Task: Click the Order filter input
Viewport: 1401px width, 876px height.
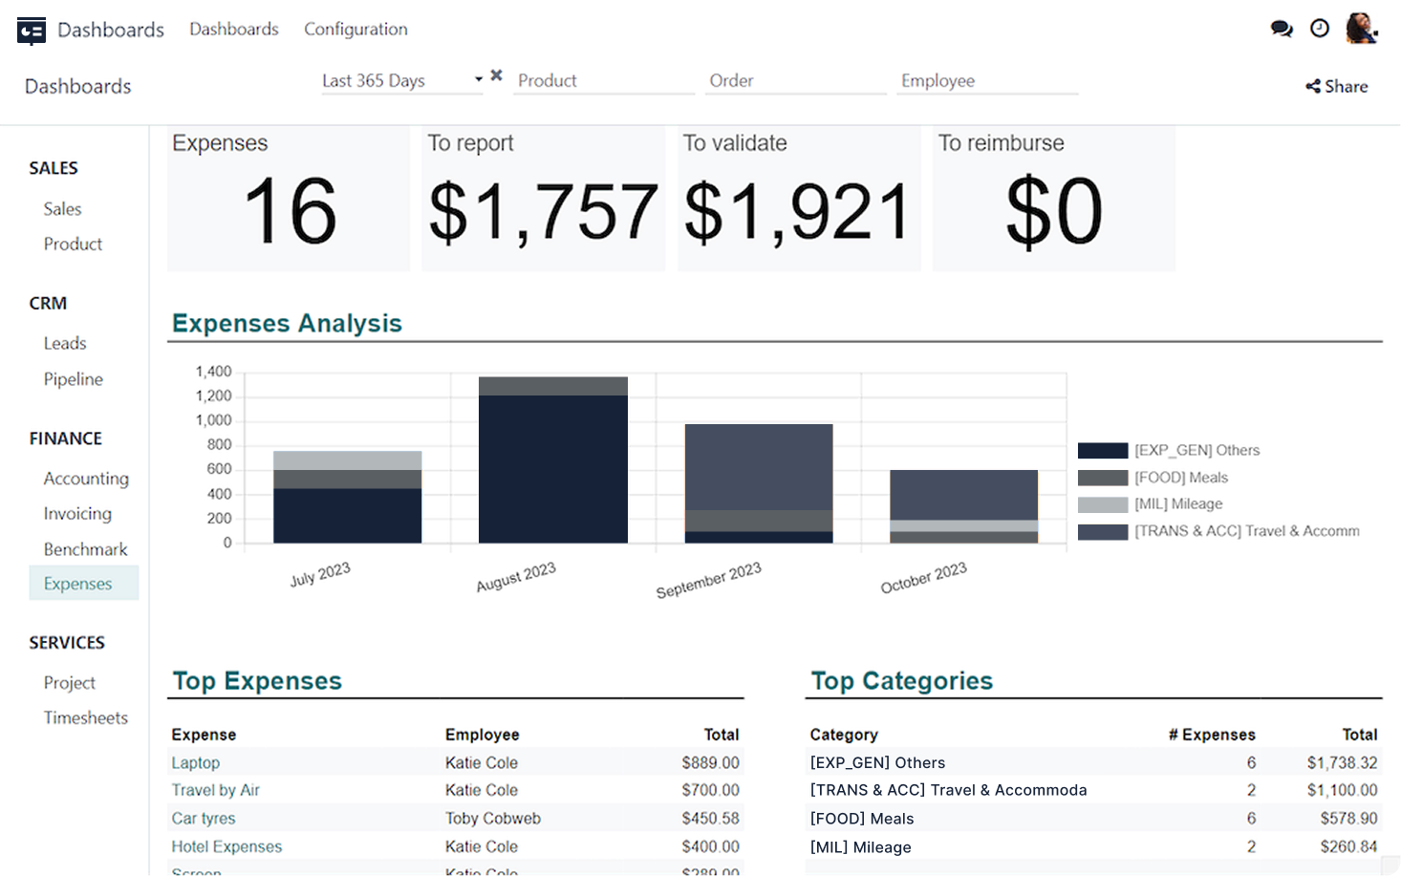Action: 796,80
